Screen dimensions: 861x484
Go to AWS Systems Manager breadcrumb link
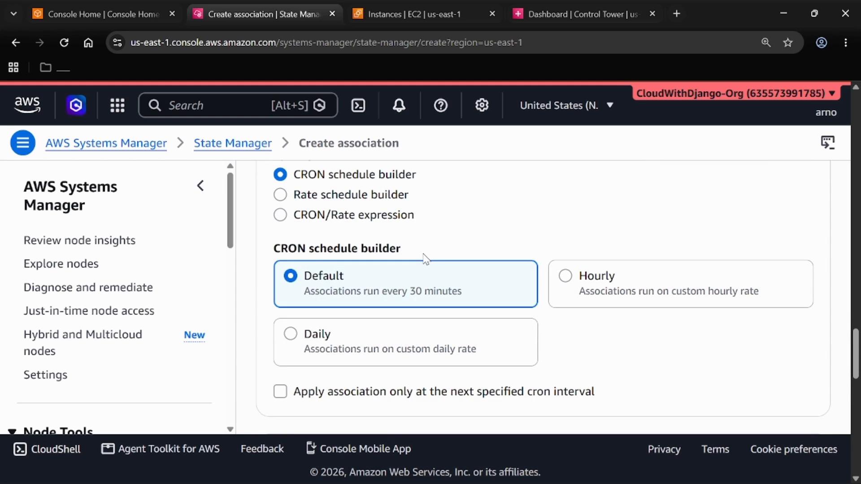pyautogui.click(x=106, y=143)
